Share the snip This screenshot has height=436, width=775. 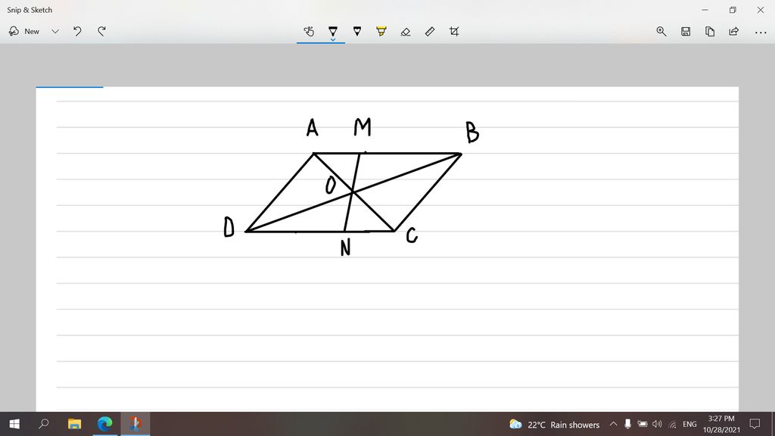(734, 32)
